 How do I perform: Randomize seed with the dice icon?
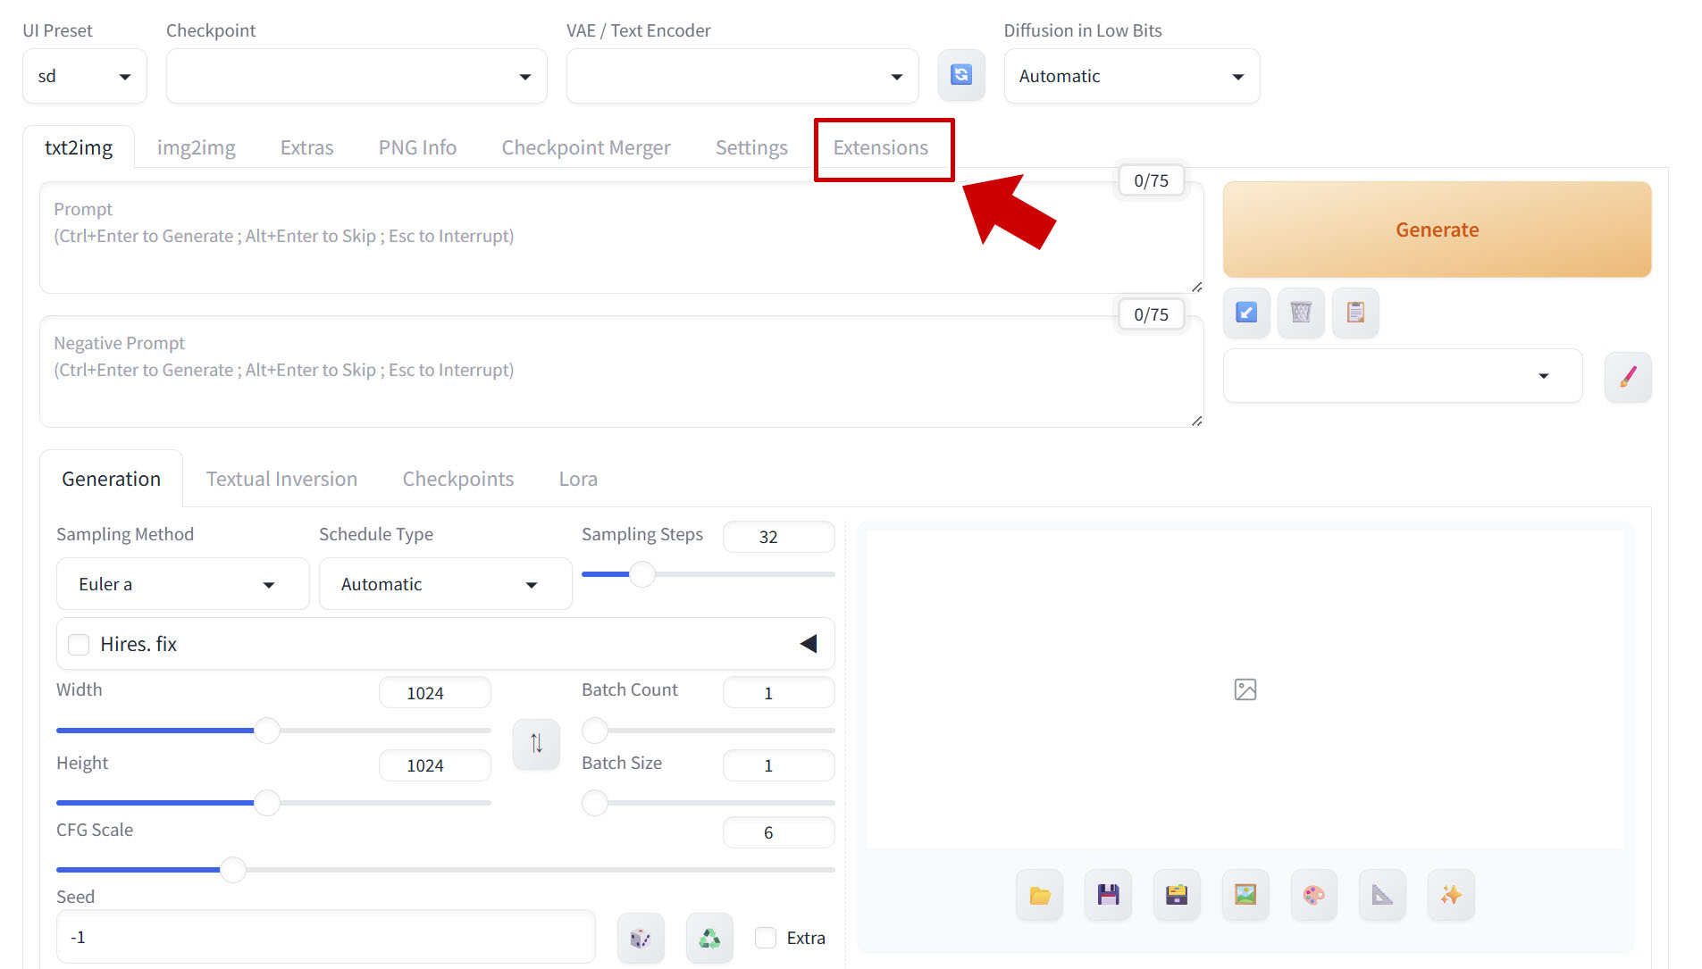640,938
